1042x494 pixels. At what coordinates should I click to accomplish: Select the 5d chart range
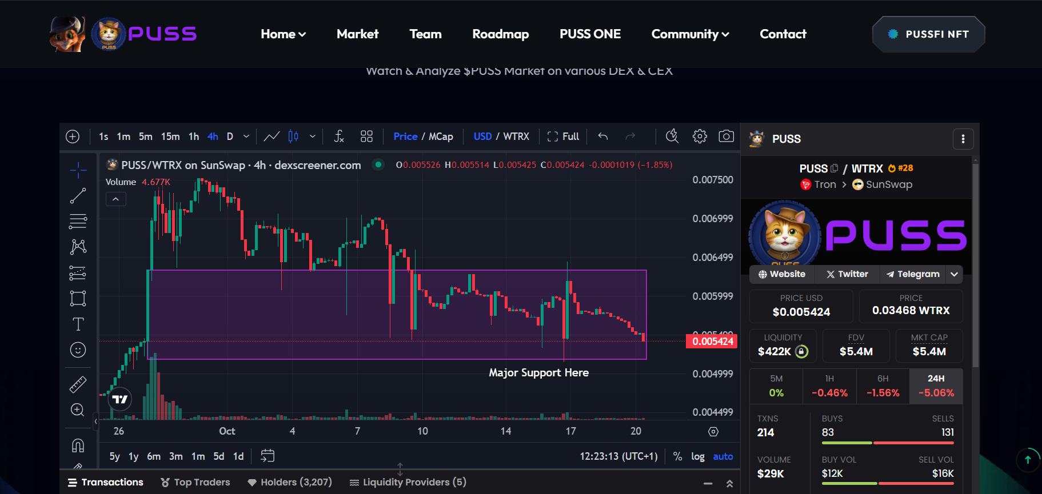[219, 456]
